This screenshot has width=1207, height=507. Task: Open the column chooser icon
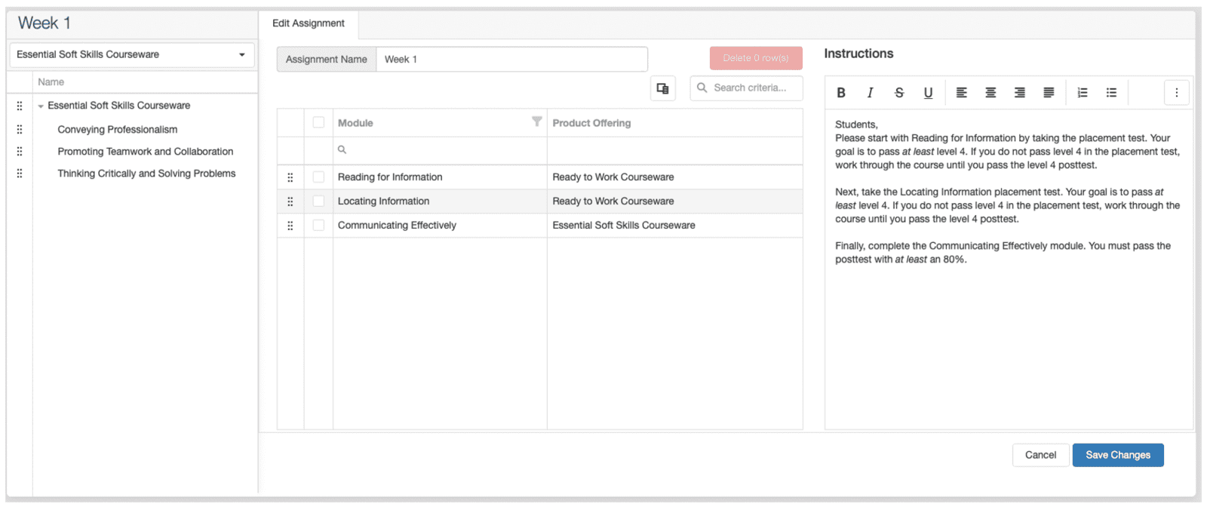pos(662,88)
